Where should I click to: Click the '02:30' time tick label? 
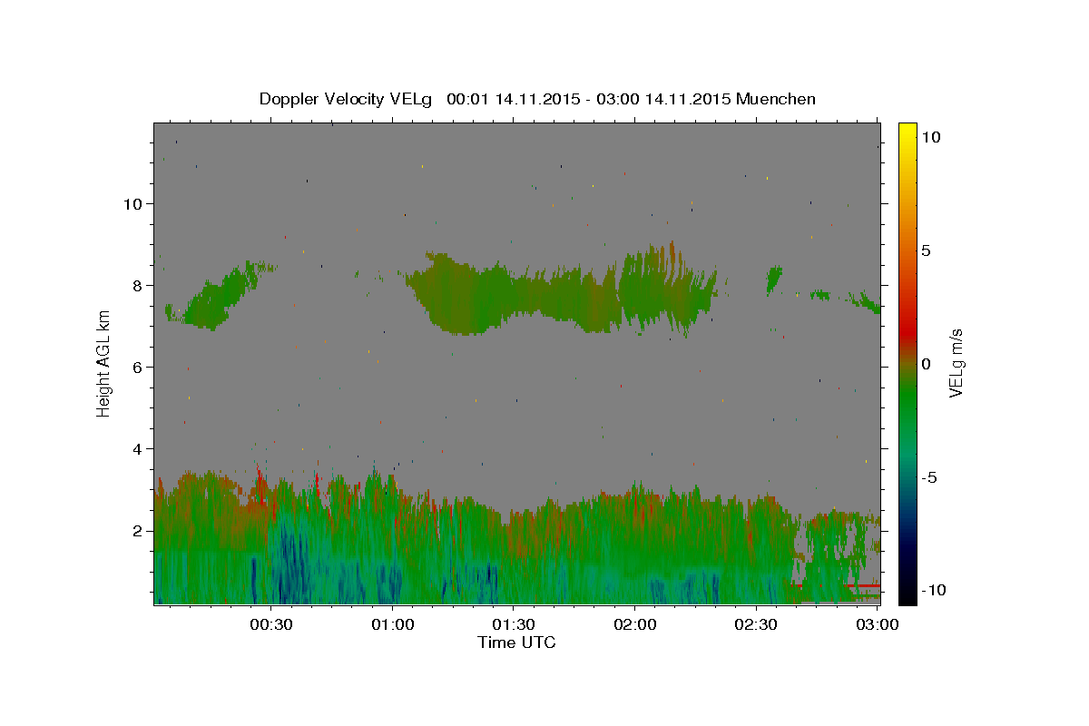coord(756,624)
